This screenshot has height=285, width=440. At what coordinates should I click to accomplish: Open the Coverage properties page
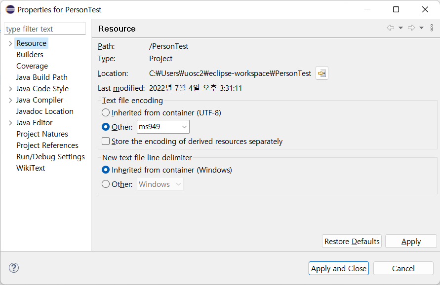32,66
